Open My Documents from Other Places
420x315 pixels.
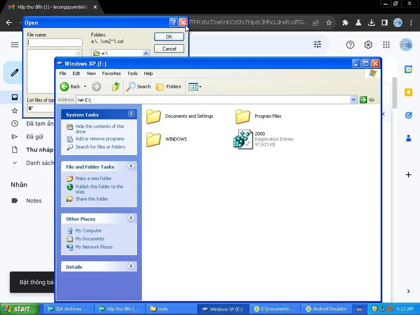[90, 239]
